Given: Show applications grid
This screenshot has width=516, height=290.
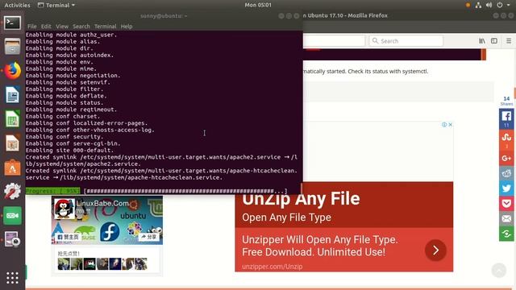Looking at the screenshot, I should click(x=12, y=278).
